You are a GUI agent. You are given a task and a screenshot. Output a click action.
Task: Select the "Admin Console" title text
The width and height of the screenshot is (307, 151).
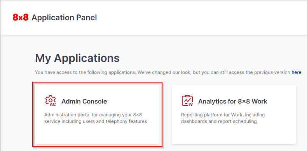84,102
